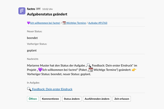Click the APP badge beside factro
This screenshot has width=164, height=109.
click(38, 9)
